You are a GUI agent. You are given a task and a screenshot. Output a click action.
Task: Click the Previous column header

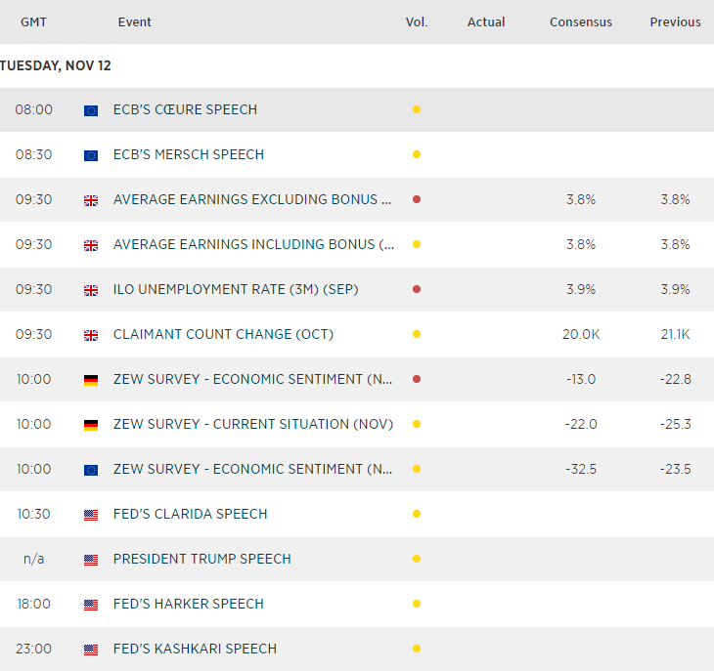point(675,21)
